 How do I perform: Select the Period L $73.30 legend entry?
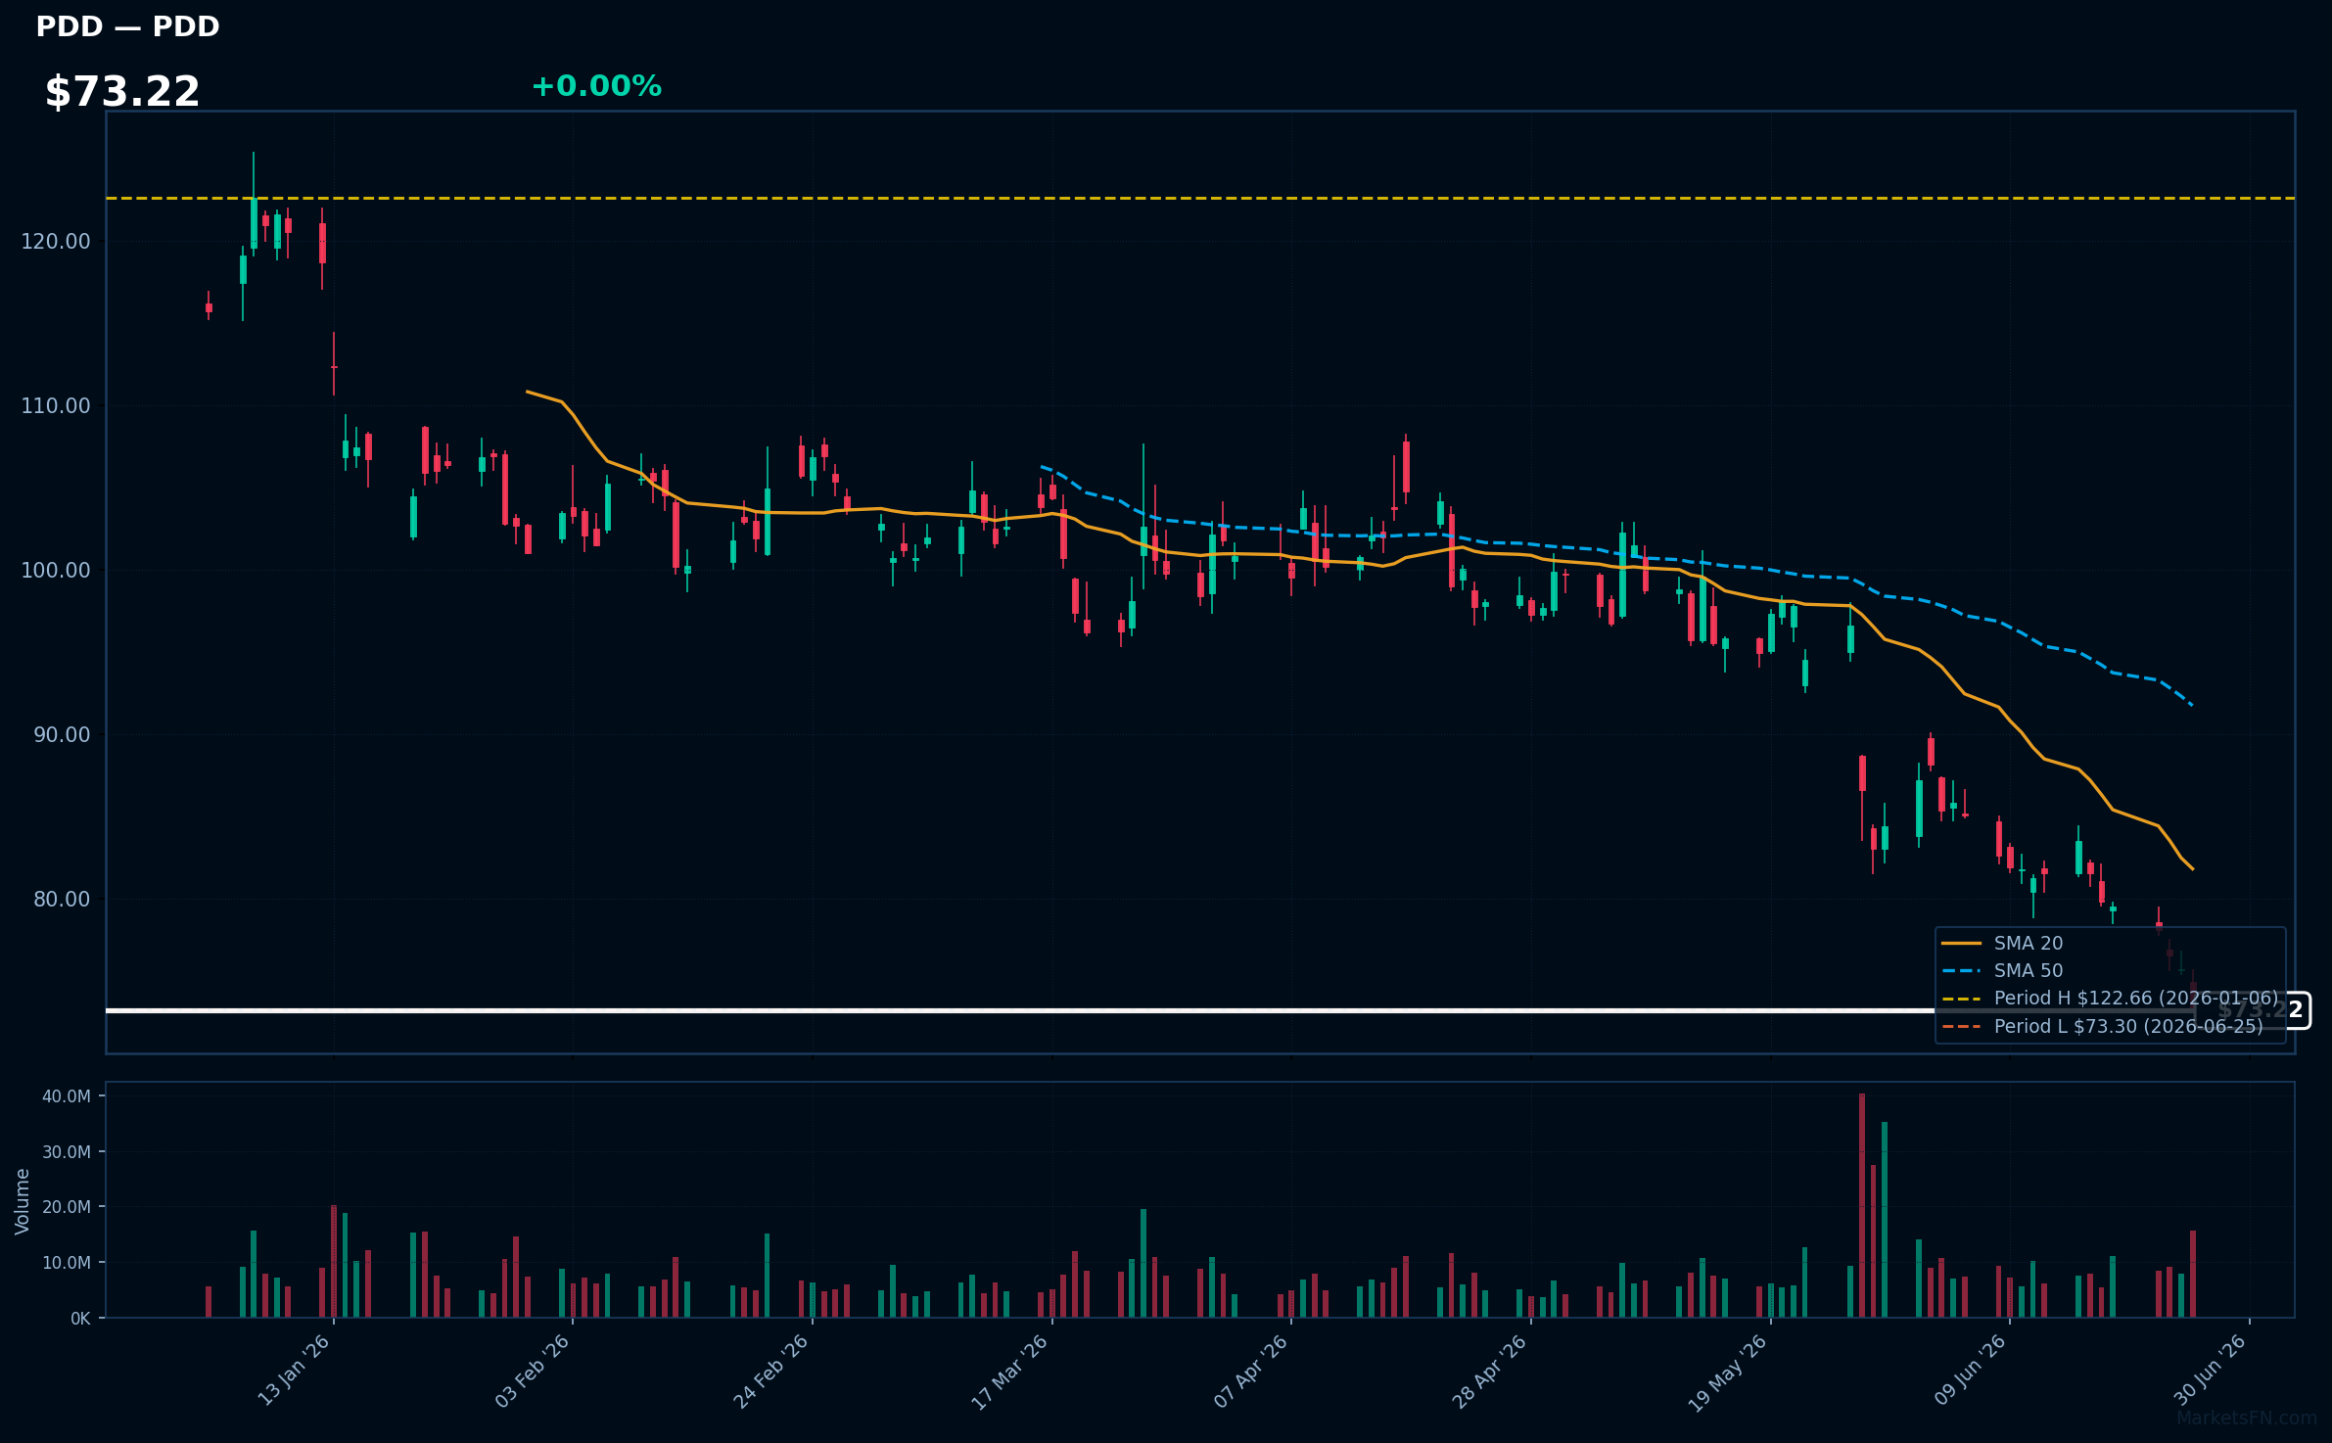(2102, 1027)
